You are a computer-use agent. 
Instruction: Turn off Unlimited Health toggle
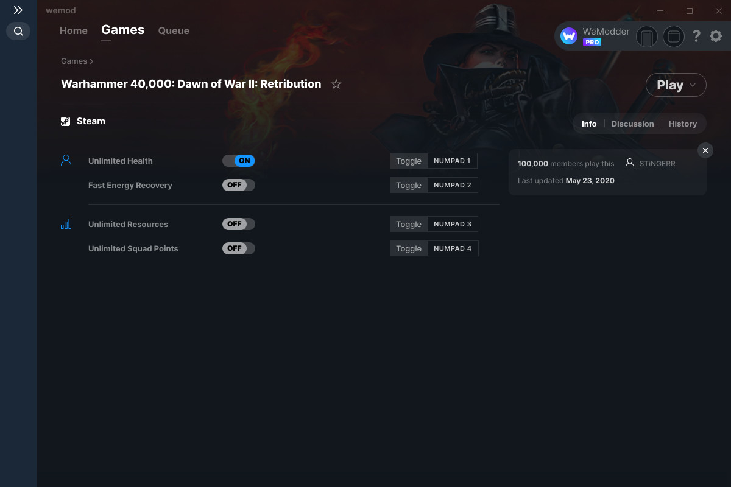click(239, 161)
